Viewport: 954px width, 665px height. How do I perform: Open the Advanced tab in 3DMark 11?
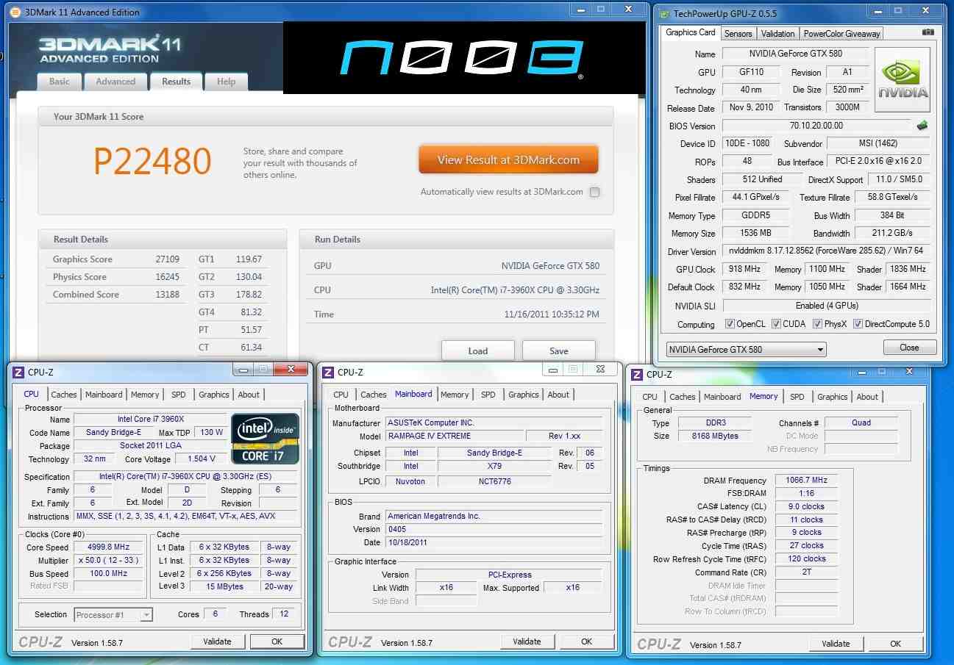click(x=115, y=82)
